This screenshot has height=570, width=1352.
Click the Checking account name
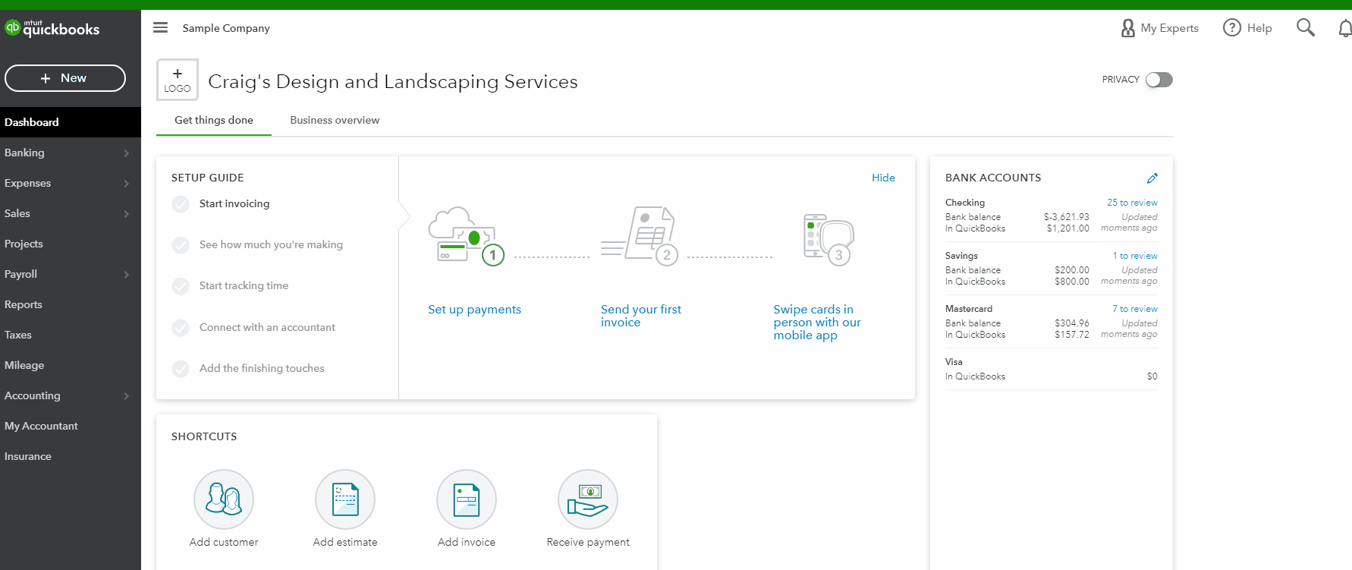coord(965,203)
